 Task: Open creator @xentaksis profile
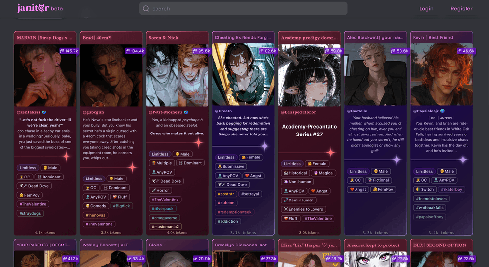click(x=28, y=112)
